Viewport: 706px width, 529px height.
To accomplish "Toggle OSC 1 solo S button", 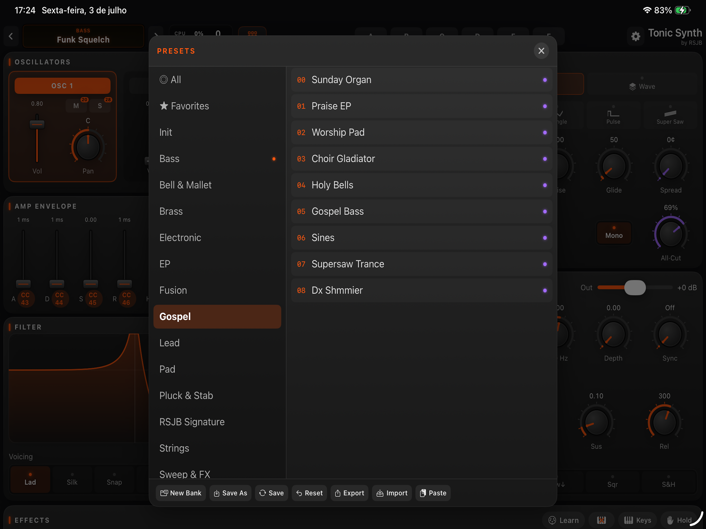I will point(100,106).
